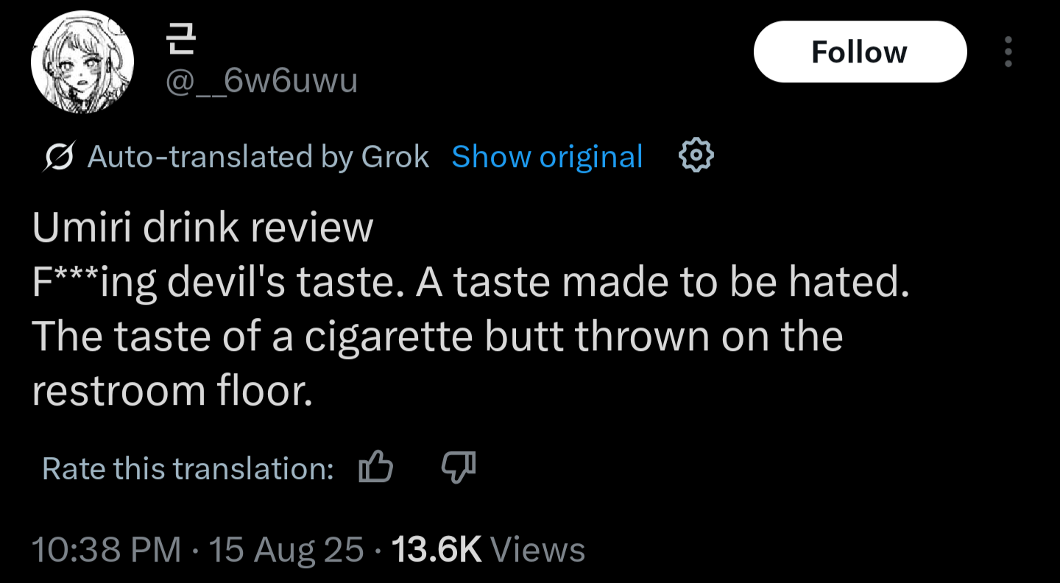Open translation settings gear icon
This screenshot has height=583, width=1060.
click(x=695, y=156)
